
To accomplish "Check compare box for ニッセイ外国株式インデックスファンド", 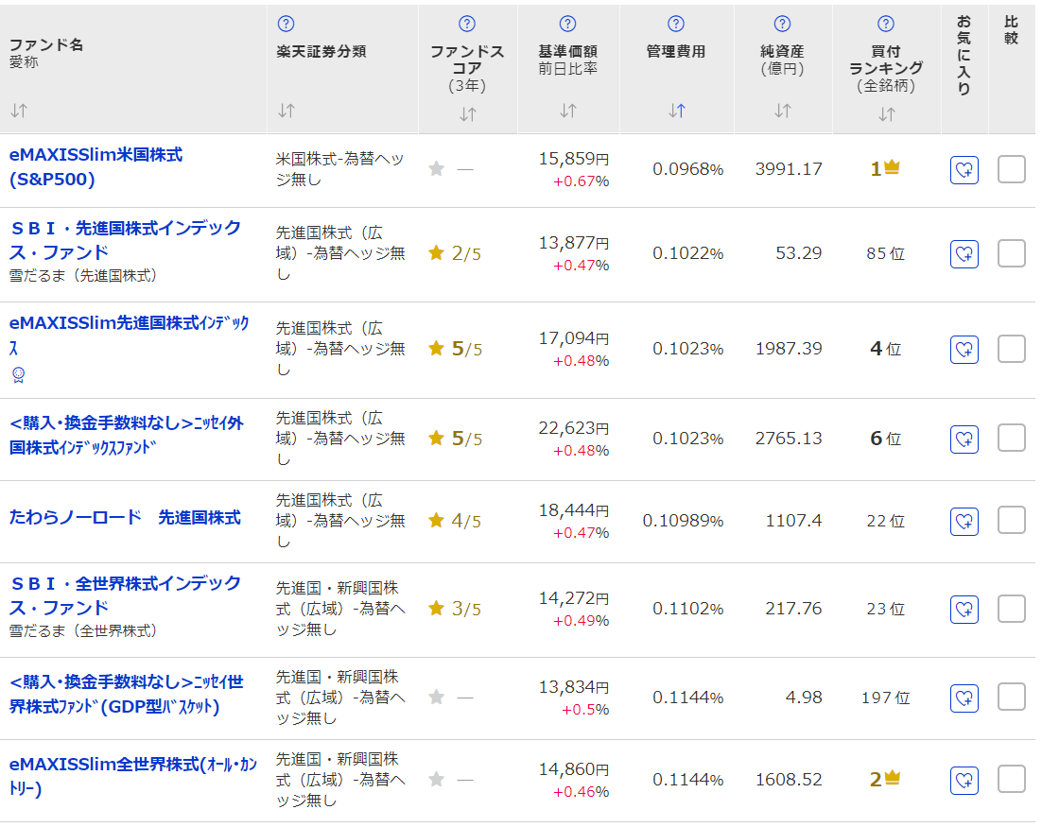I will [1012, 438].
